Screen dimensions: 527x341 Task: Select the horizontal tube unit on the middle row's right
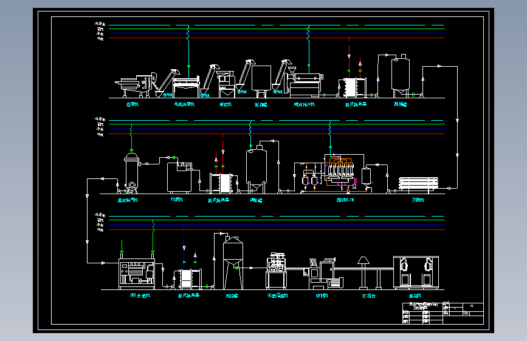[418, 184]
